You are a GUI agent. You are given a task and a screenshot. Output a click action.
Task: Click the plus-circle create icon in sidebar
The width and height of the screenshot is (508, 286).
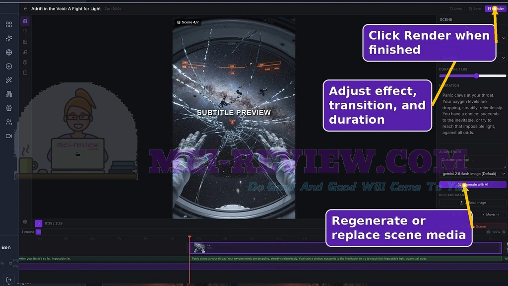9,66
